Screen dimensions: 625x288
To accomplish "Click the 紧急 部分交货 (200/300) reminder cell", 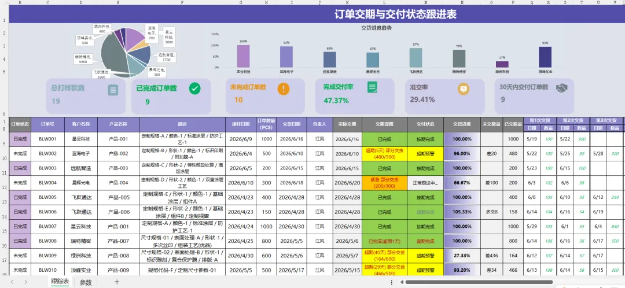I will pyautogui.click(x=384, y=183).
